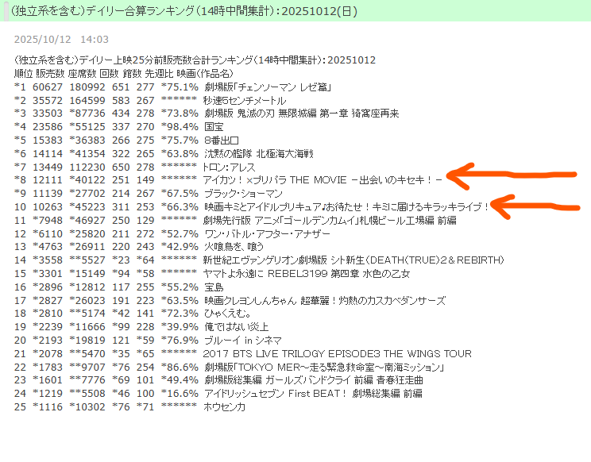Click the sales number 15383 in rank 5
Viewport: 591px width, 462px height.
pos(48,141)
